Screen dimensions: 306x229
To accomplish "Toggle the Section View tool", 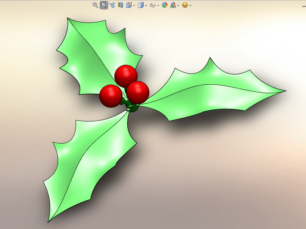I will [x=121, y=5].
